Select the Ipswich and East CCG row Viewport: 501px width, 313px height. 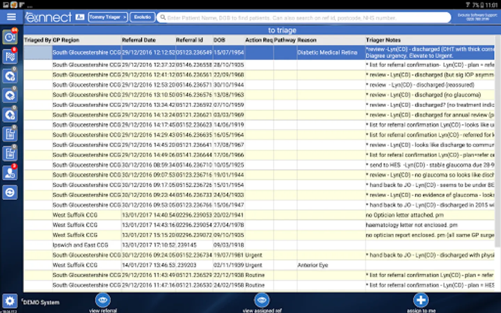tap(259, 245)
